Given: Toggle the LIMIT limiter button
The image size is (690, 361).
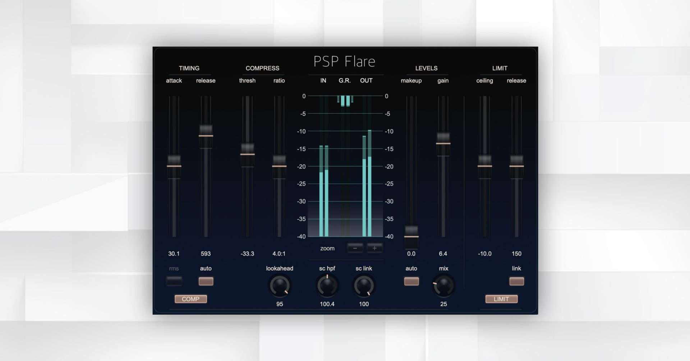Looking at the screenshot, I should point(501,299).
